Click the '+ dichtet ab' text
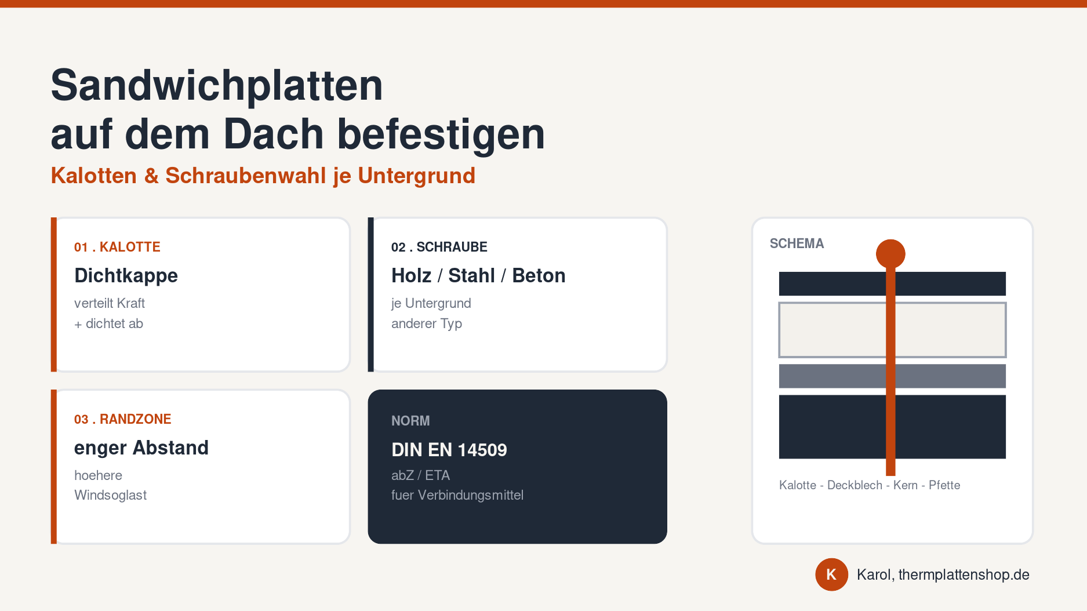Screen dimensions: 1087x611 pyautogui.click(x=108, y=323)
